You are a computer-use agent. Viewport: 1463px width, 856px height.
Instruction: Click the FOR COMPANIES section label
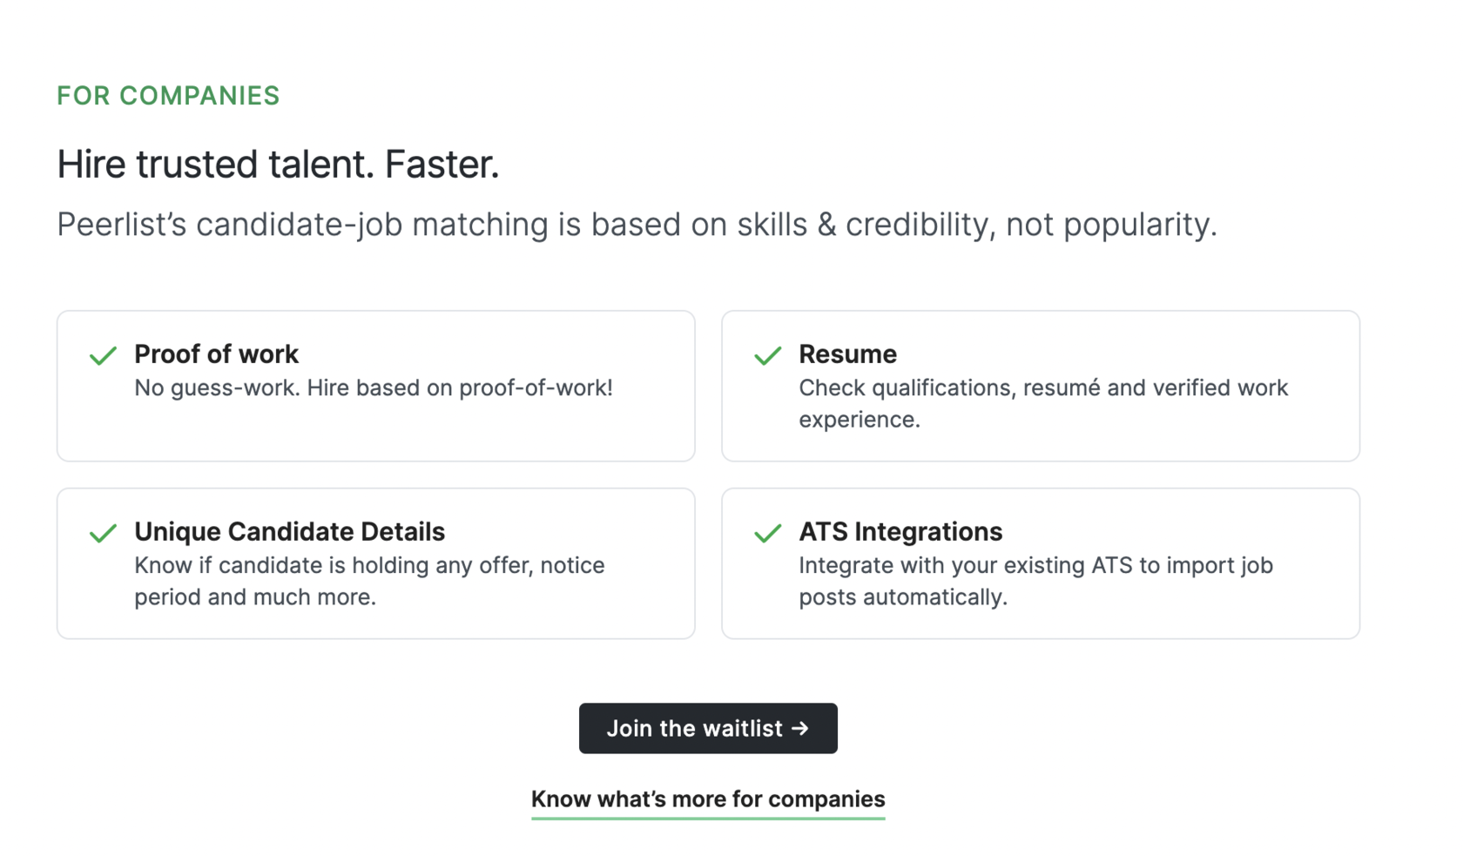(168, 96)
